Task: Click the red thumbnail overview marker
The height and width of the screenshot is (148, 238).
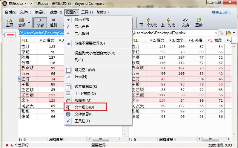Action: 10,35
